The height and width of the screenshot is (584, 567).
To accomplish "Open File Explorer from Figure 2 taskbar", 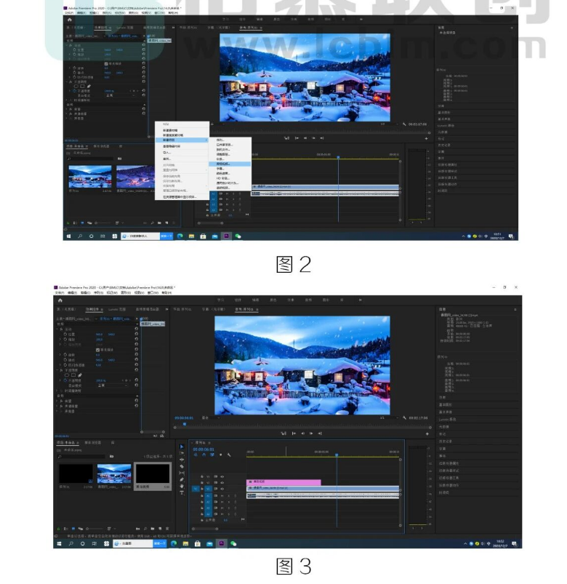I will (191, 236).
